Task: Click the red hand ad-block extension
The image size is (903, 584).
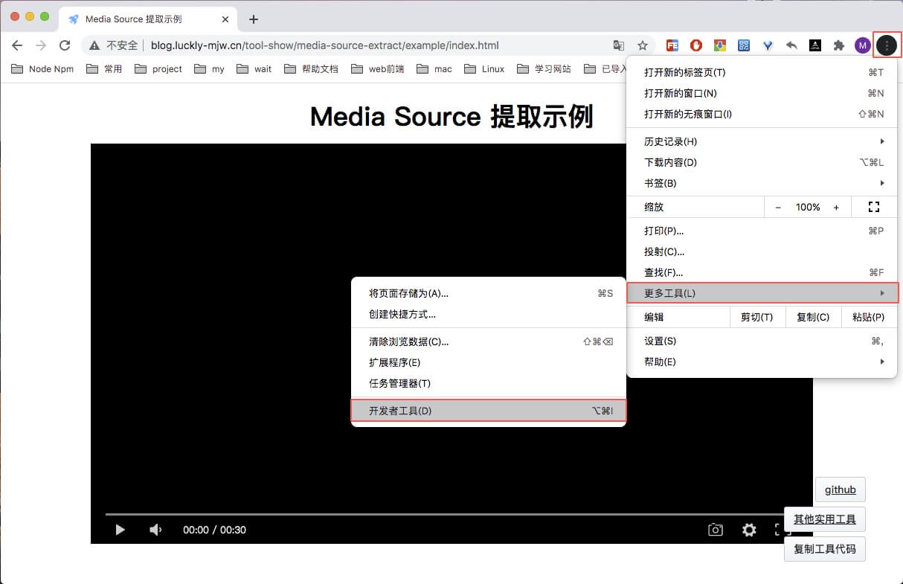Action: (x=696, y=45)
